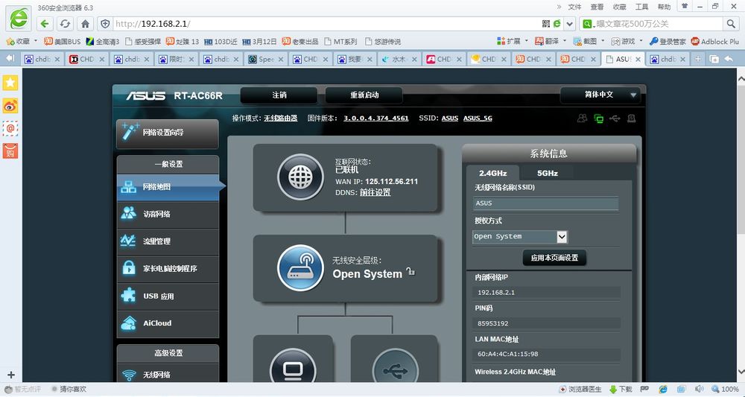This screenshot has height=397, width=745.
Task: Click the SSID name input field
Action: 545,203
